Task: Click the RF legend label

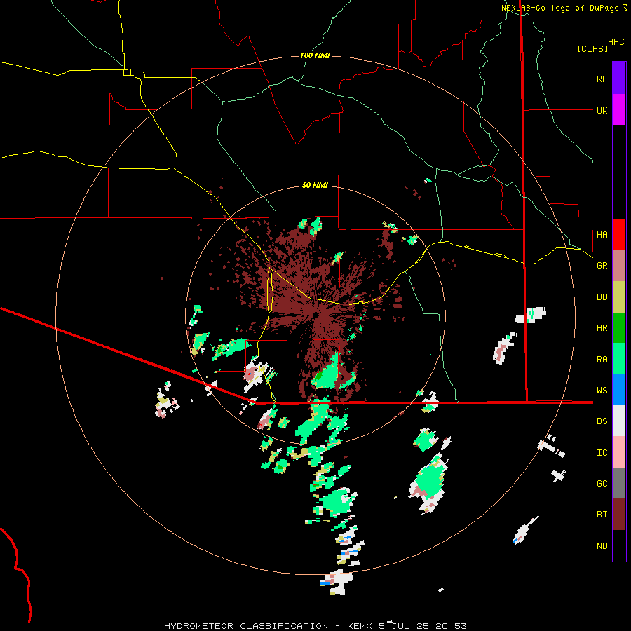Action: pyautogui.click(x=602, y=79)
